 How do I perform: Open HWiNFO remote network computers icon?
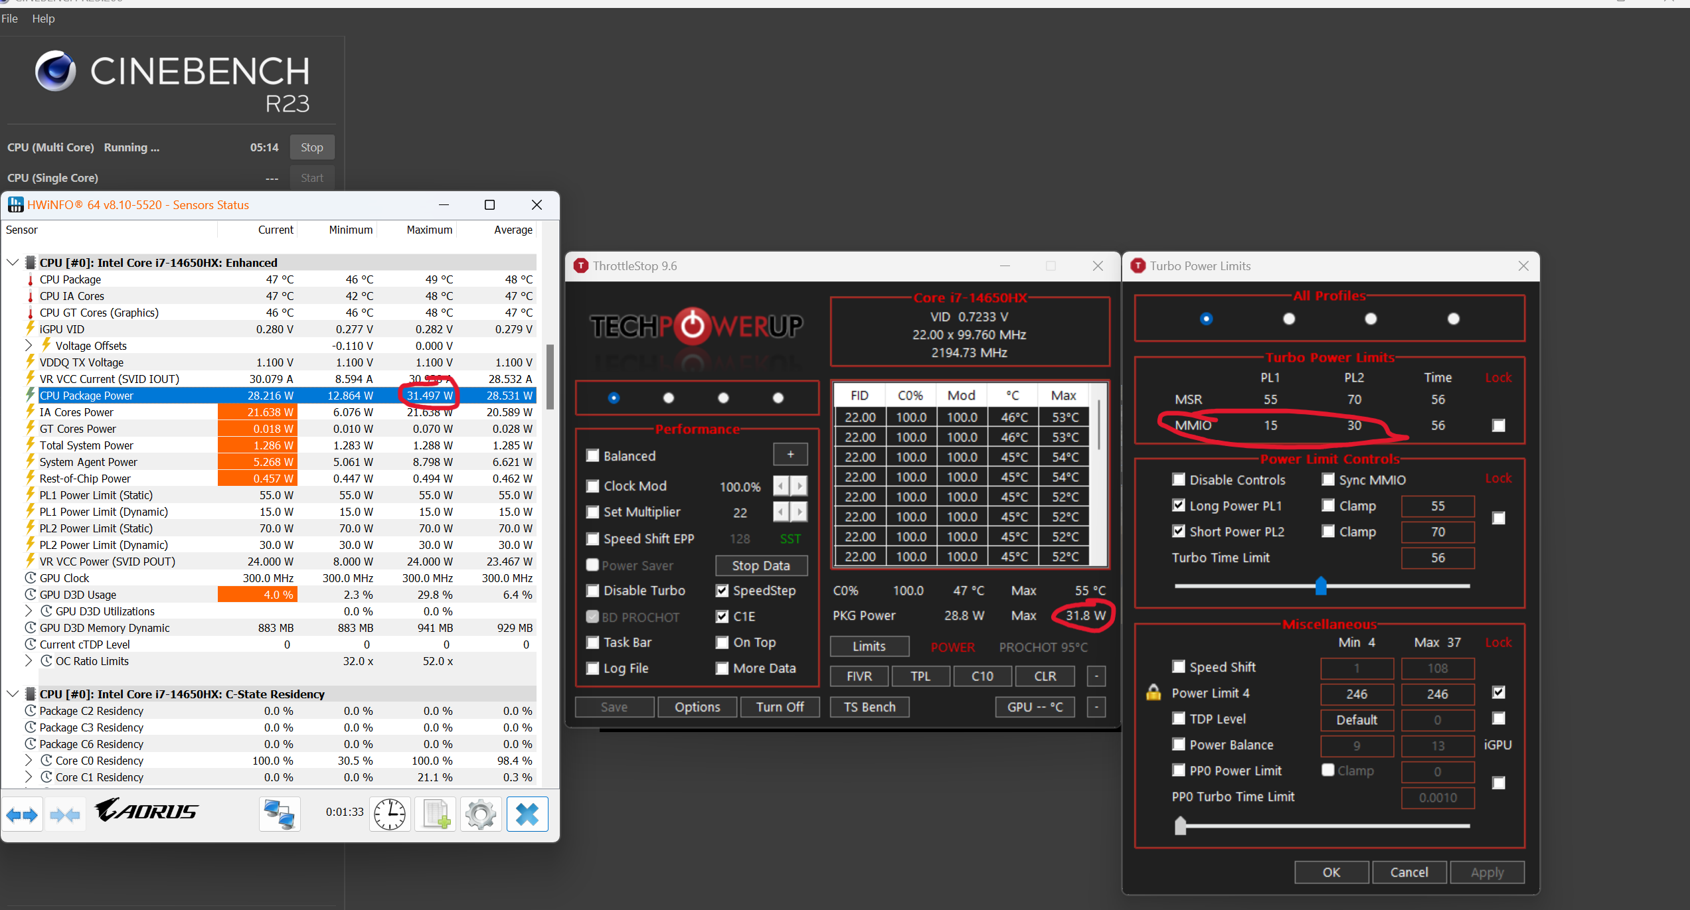click(280, 814)
